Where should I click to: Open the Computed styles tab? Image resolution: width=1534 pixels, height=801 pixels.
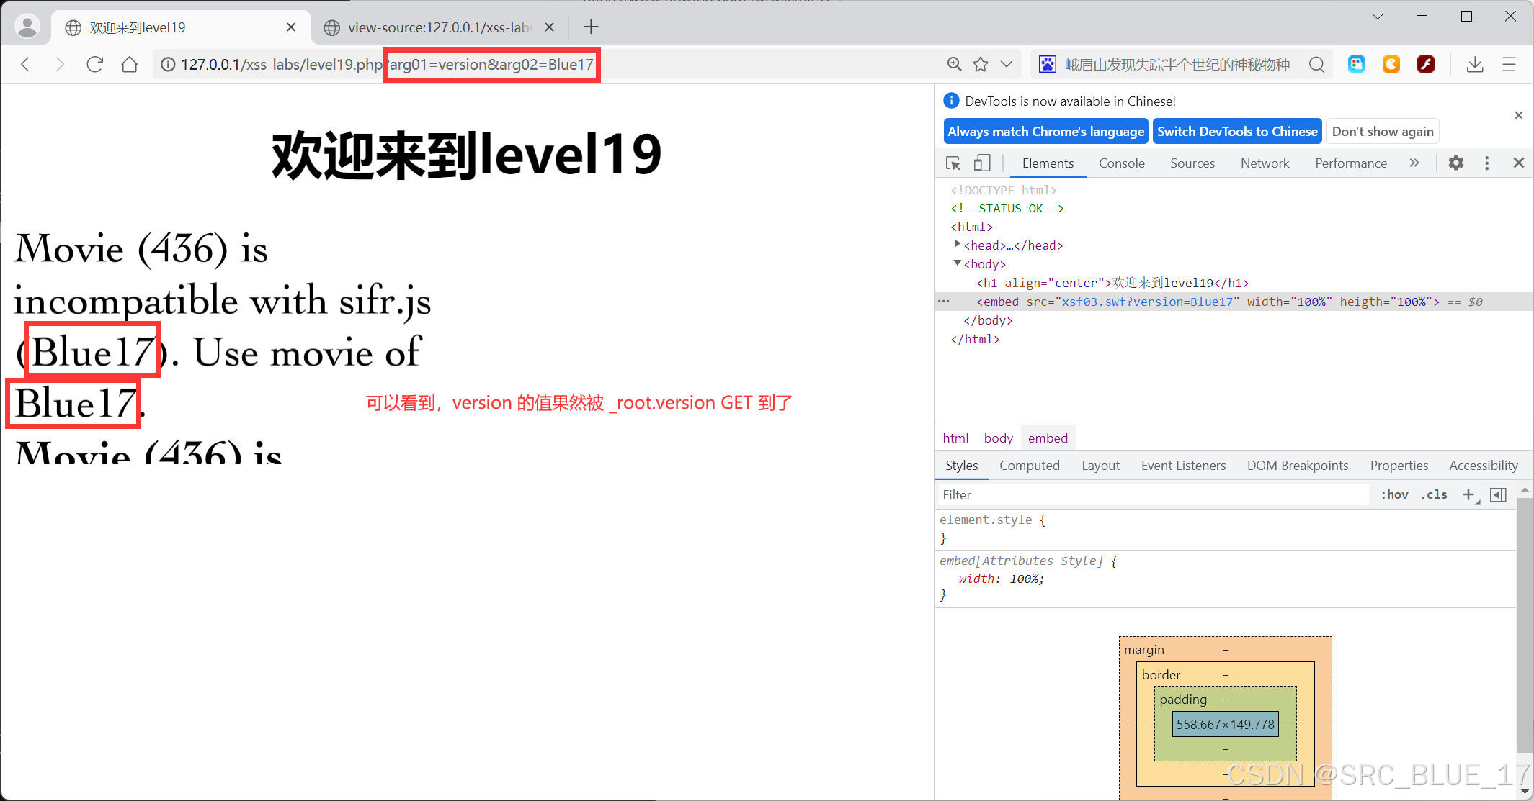pyautogui.click(x=1029, y=466)
